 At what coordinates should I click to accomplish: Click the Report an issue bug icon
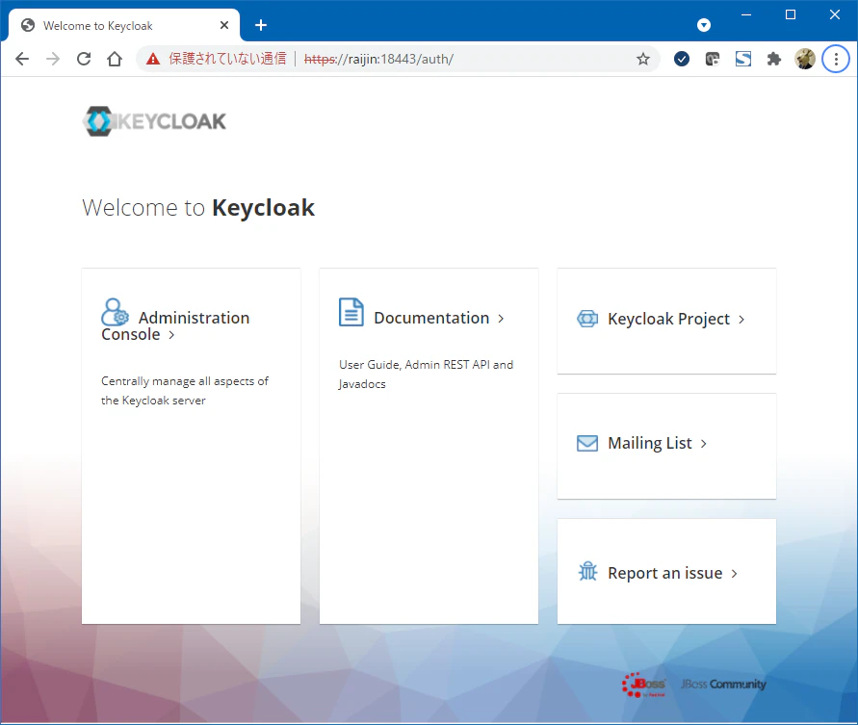click(587, 572)
